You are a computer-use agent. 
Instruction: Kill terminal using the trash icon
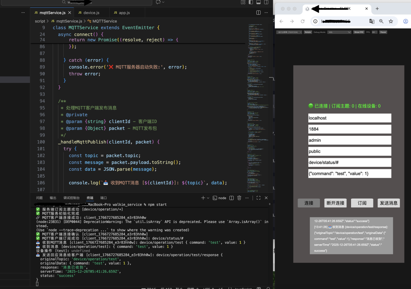[x=239, y=198]
